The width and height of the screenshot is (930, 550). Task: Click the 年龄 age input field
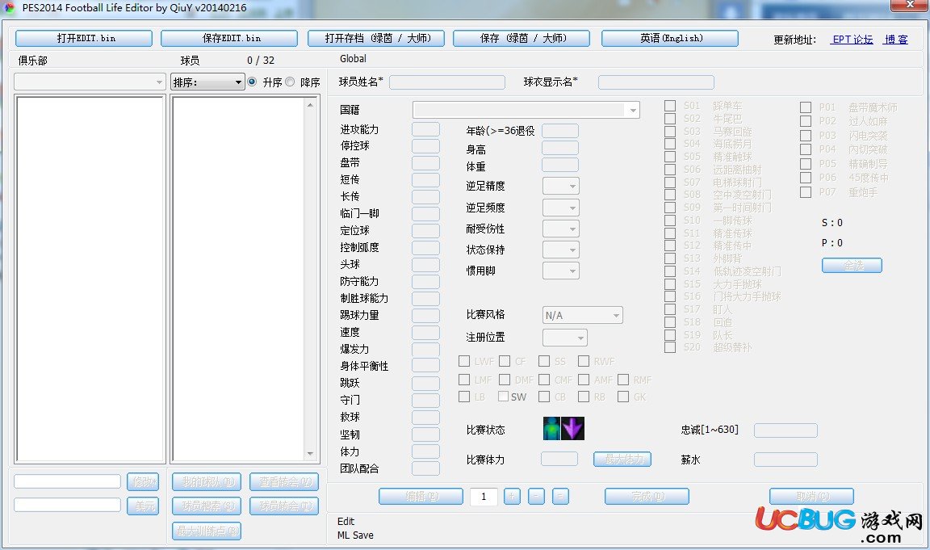coord(560,131)
